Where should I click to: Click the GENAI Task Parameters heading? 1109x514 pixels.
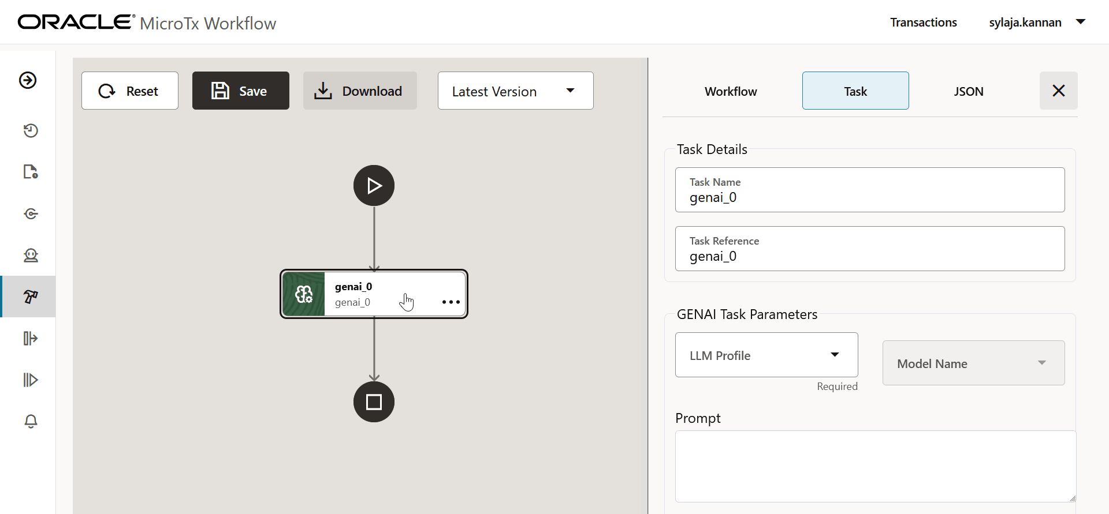747,314
